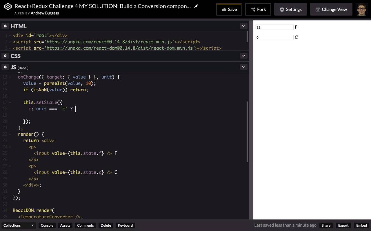Open CSS editor settings gear
The width and height of the screenshot is (371, 231).
coord(5,56)
